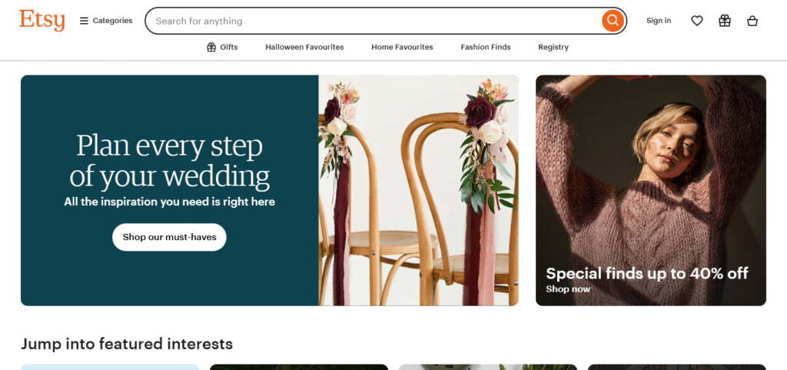Open first featured interest card
787x370 pixels.
[x=110, y=367]
